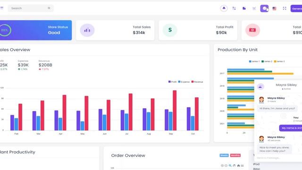
Task: Click the Order Overview heading
Action: point(128,155)
